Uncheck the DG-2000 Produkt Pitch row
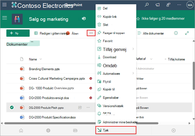 pos(12,107)
